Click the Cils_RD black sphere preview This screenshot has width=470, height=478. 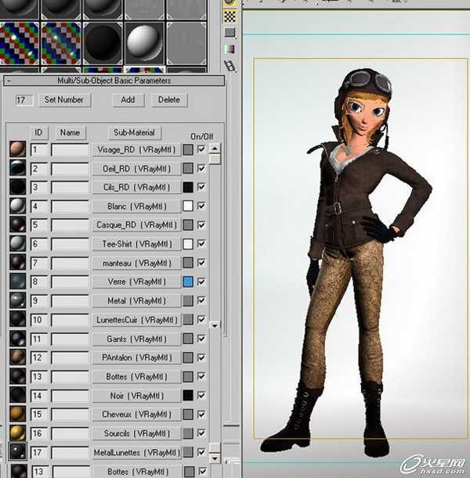[x=18, y=187]
